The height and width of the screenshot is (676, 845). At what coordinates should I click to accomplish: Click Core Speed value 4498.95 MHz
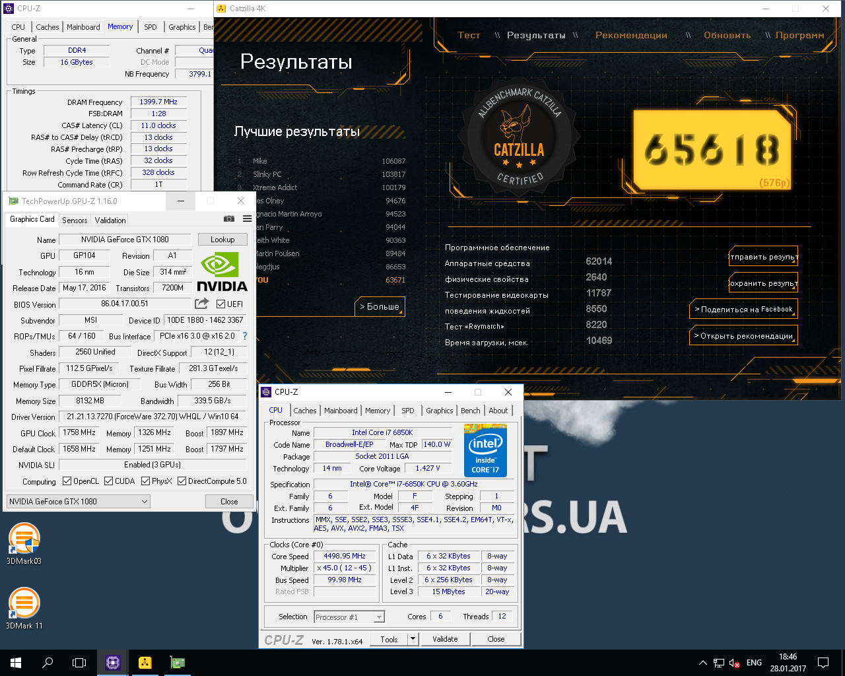[345, 557]
